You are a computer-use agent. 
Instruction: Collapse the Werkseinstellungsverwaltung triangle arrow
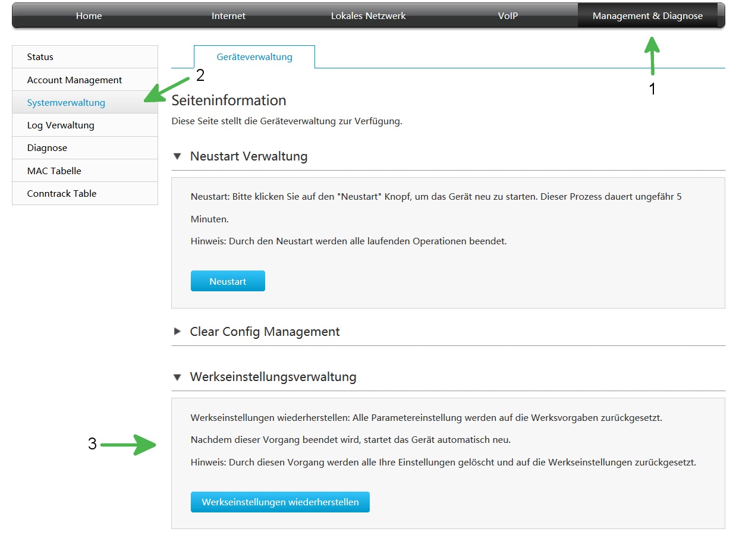click(x=177, y=377)
